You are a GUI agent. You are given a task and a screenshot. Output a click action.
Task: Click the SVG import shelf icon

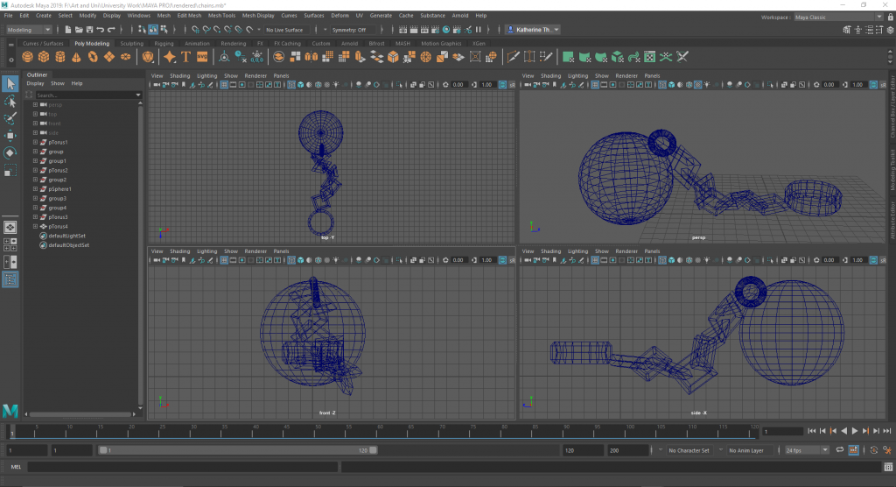202,57
